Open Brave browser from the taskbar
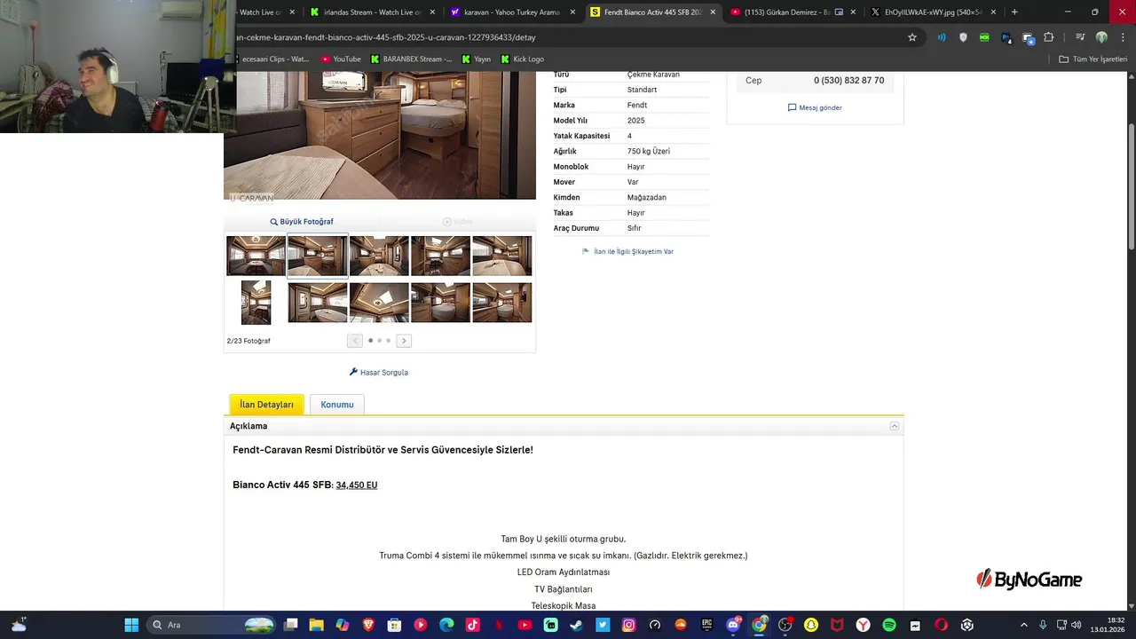 pos(368,625)
